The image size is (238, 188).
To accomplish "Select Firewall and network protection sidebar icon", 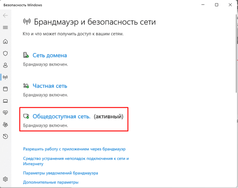I will point(5,77).
